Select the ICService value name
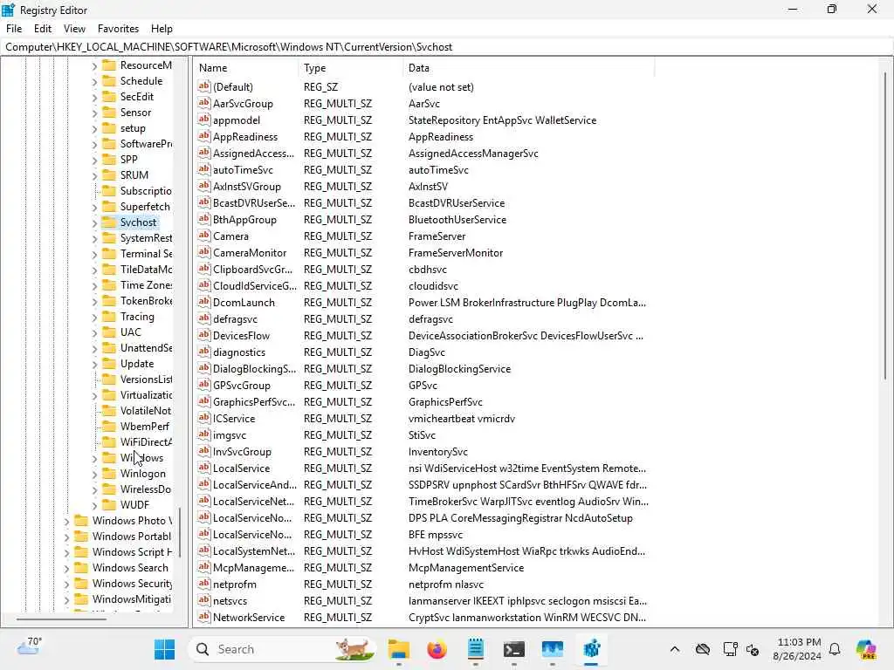The width and height of the screenshot is (894, 670). click(x=234, y=418)
